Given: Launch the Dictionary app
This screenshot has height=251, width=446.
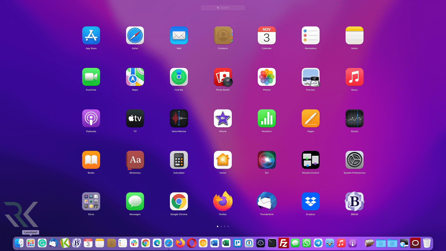Looking at the screenshot, I should pos(135,160).
